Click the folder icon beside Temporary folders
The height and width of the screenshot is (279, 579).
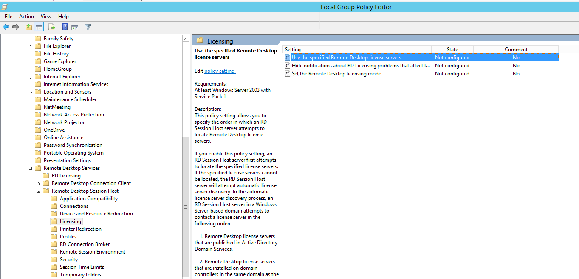click(54, 275)
